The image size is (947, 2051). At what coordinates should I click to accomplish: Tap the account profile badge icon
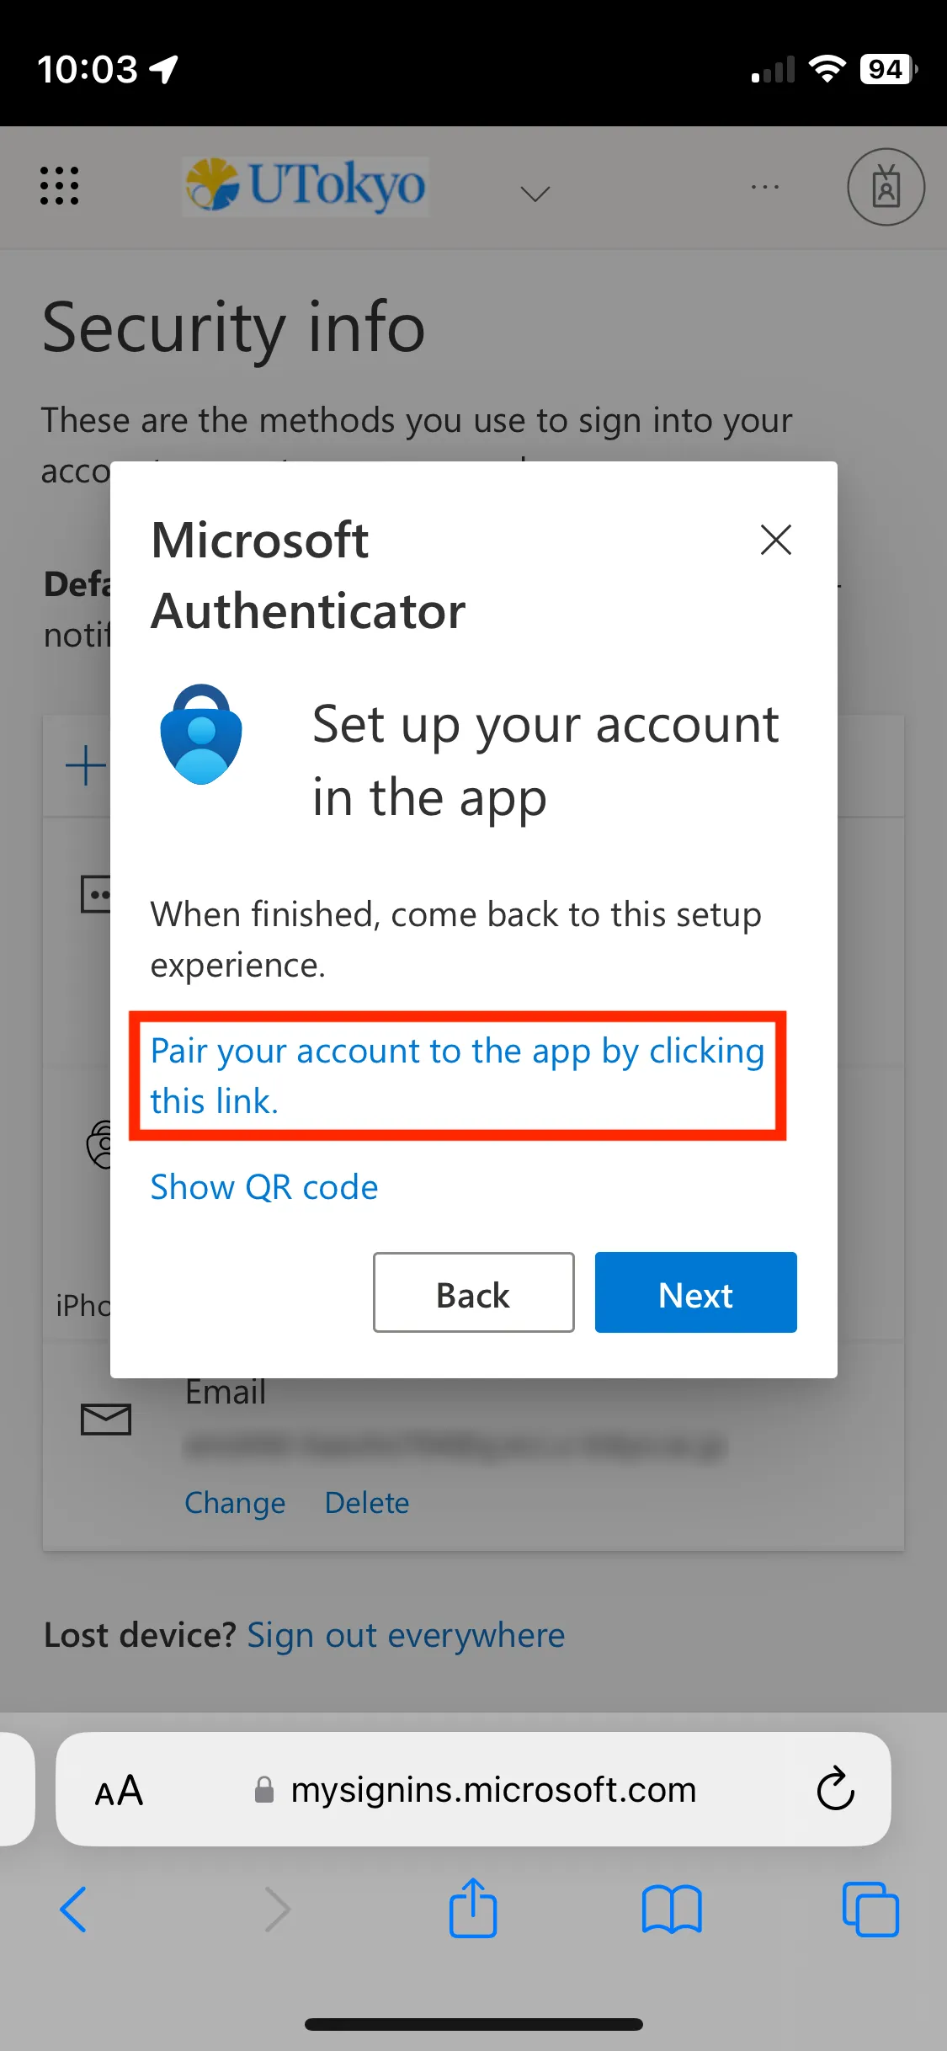(886, 187)
